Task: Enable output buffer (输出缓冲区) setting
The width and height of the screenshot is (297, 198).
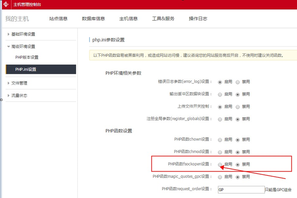Action: (220, 94)
